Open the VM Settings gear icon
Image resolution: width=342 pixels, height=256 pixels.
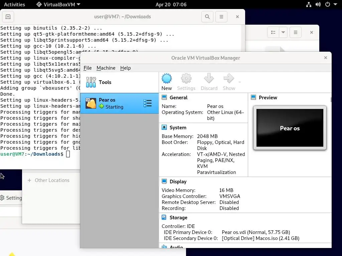pos(186,78)
